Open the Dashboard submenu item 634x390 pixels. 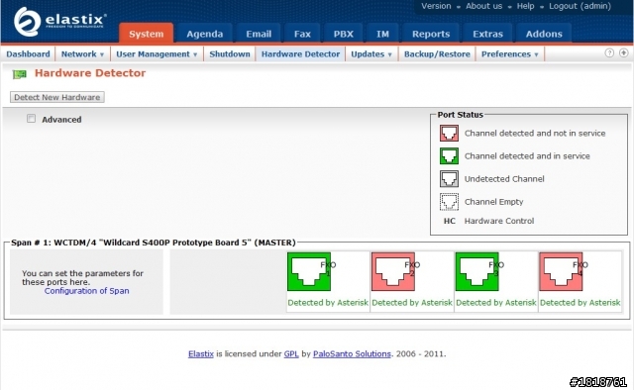(x=28, y=54)
